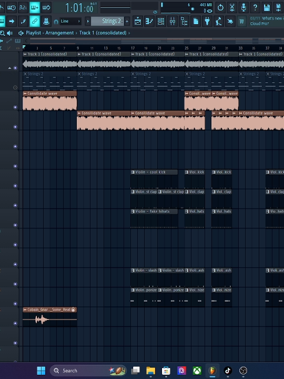Toggle the link multi-controller button

pos(35,22)
